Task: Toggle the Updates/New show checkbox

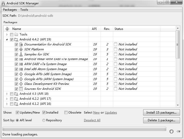Action: [x=17, y=113]
